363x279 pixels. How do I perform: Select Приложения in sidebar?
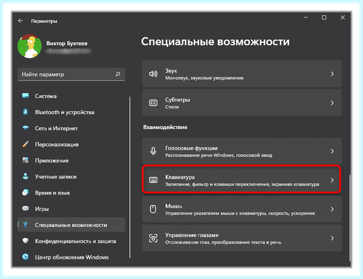[71, 160]
